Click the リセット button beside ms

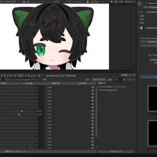pyautogui.click(x=131, y=80)
